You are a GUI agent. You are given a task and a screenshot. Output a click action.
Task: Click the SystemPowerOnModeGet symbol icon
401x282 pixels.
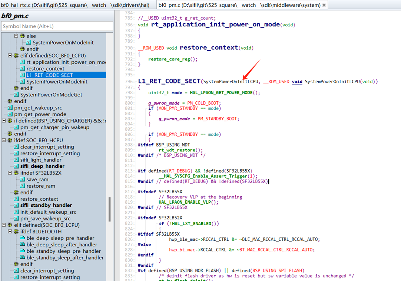(16, 95)
